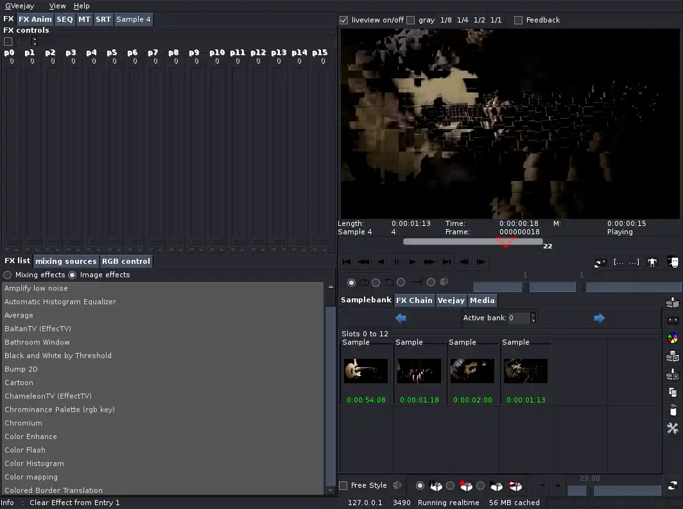This screenshot has height=509, width=683.
Task: Skip to the start of the sample
Action: point(347,262)
